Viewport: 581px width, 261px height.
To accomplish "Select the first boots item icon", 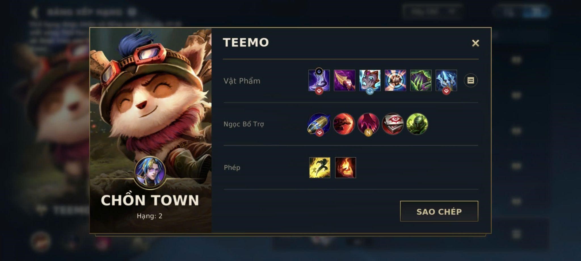I will pyautogui.click(x=319, y=80).
